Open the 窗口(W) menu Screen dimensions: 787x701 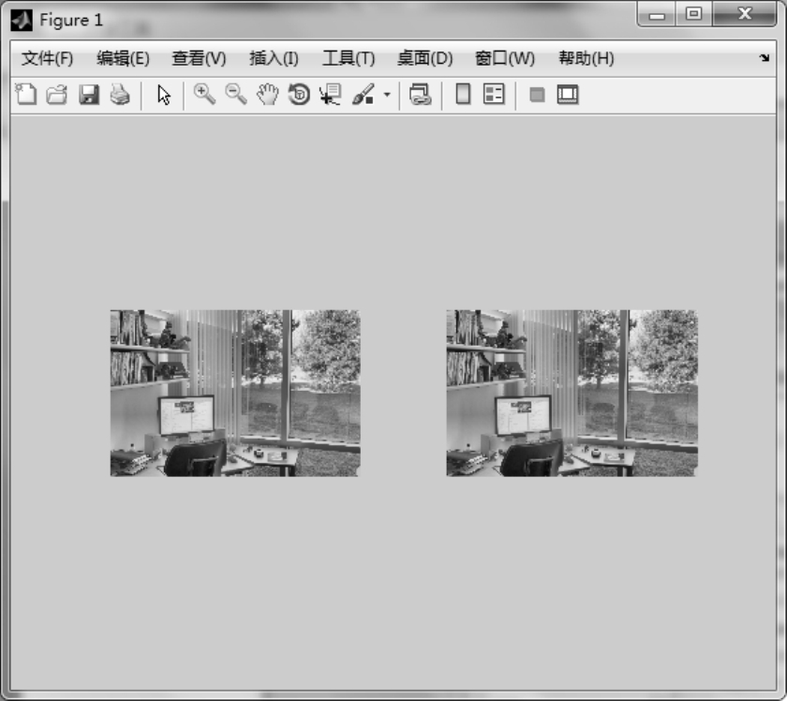pyautogui.click(x=505, y=58)
